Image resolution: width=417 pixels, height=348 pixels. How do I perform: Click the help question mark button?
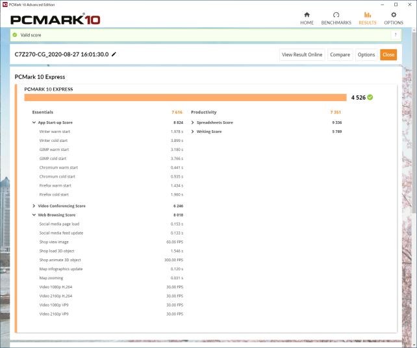[396, 35]
